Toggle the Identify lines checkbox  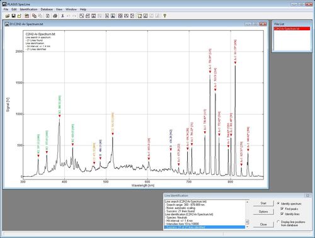coord(282,213)
